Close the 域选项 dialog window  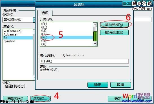pyautogui.click(x=127, y=4)
